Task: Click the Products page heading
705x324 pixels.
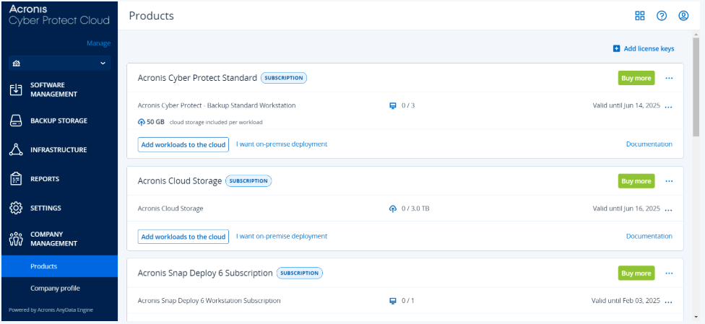Action: (152, 16)
